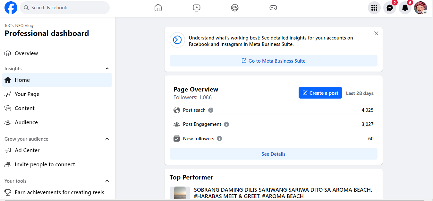Collapse the Your tools section
The width and height of the screenshot is (433, 201).
107,181
